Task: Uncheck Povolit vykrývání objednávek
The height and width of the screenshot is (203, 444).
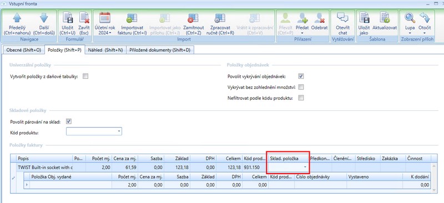Action: [301, 76]
